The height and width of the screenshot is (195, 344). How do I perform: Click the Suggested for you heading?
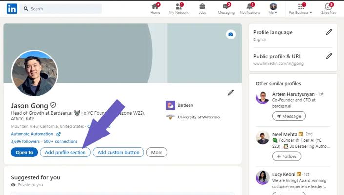point(35,177)
